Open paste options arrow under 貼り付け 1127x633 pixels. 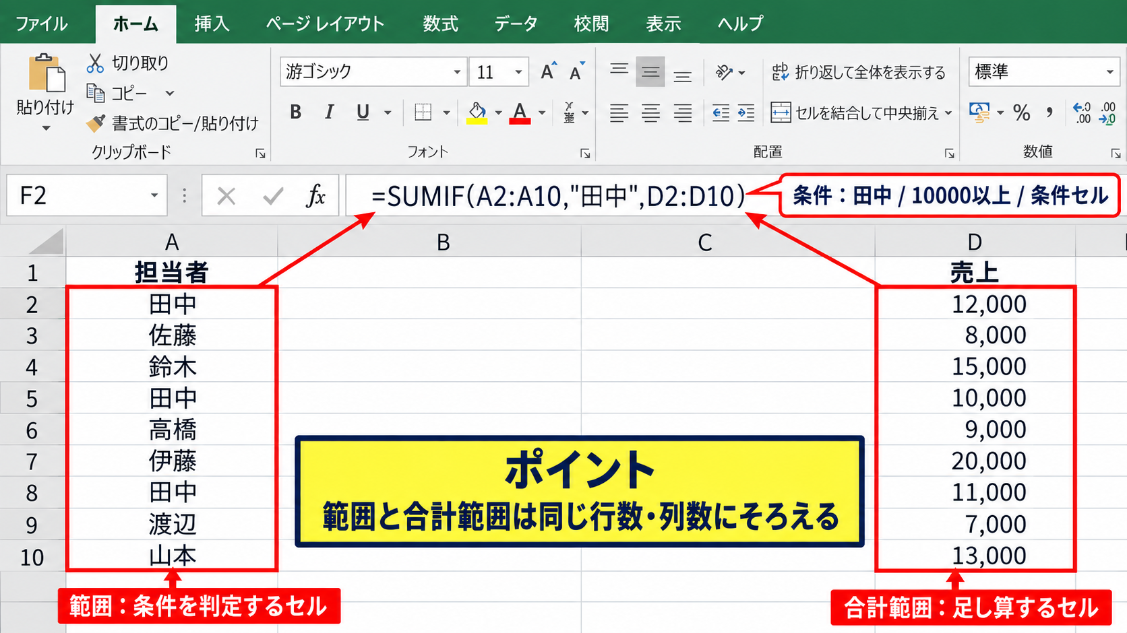[46, 128]
